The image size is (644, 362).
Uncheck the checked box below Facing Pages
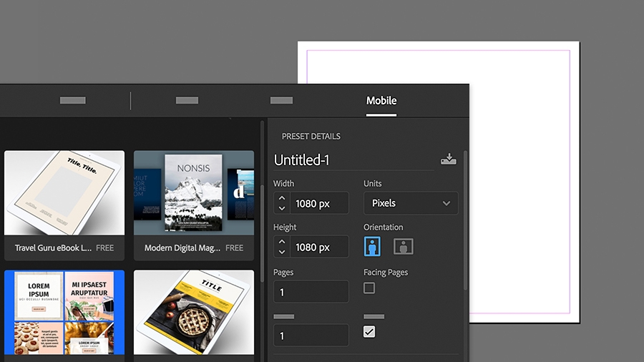[x=369, y=332]
